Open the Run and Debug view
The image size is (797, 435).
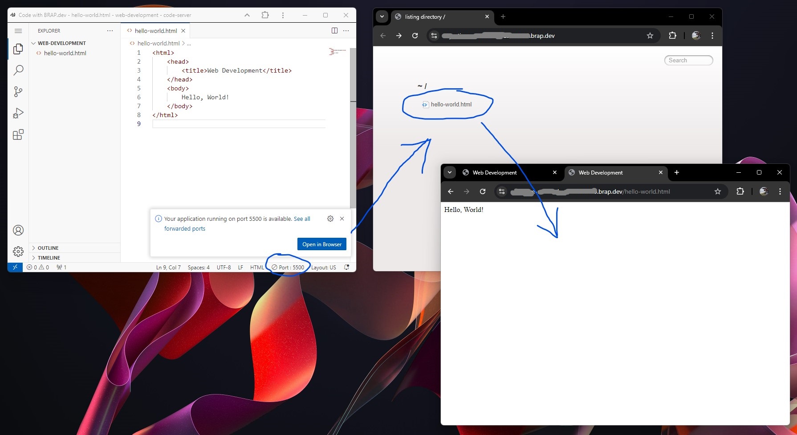pyautogui.click(x=18, y=113)
